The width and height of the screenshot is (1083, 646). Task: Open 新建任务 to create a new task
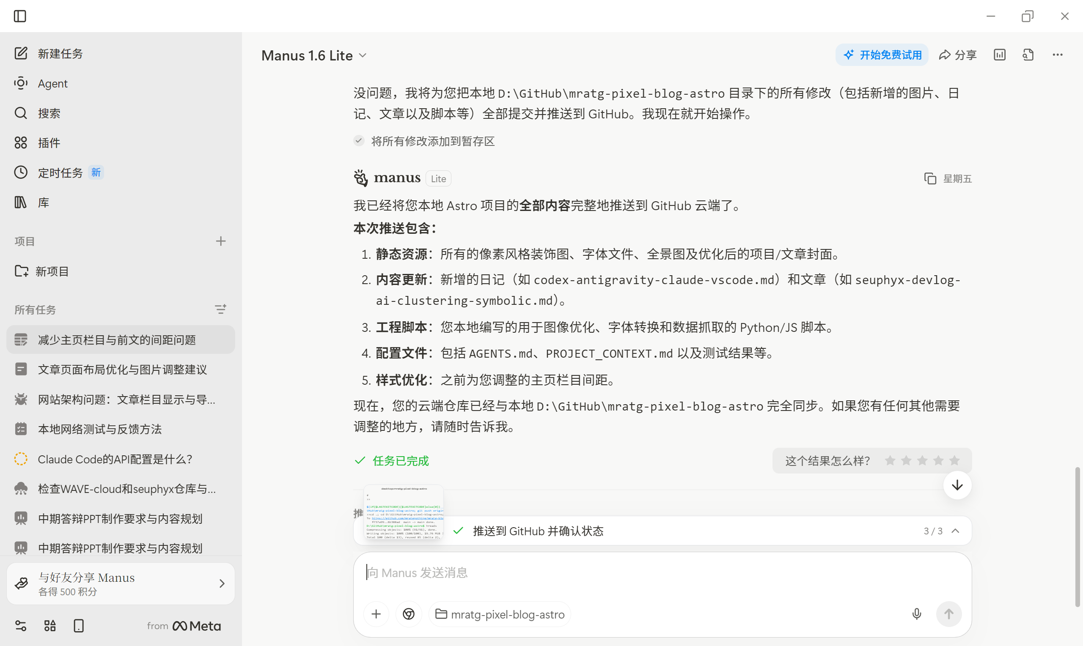(x=121, y=54)
